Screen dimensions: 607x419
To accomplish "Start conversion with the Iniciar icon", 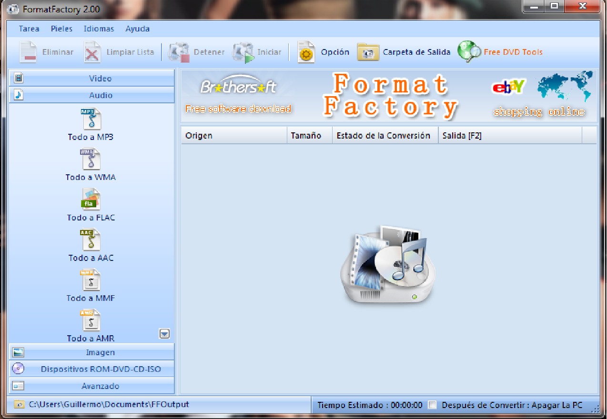I will pos(244,52).
